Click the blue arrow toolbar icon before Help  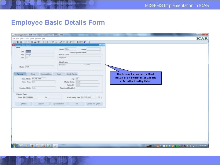pyautogui.click(x=85, y=42)
